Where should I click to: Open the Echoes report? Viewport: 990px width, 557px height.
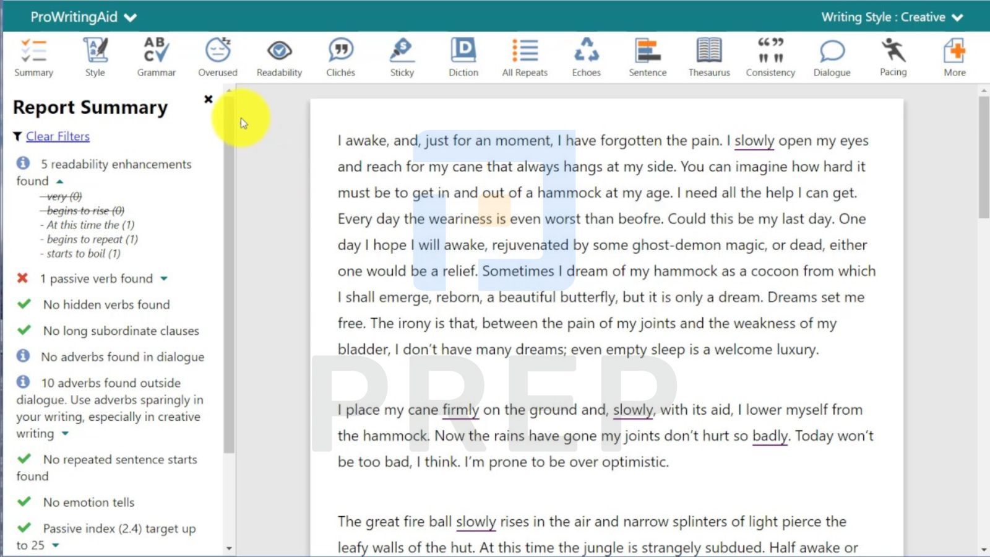tap(586, 56)
